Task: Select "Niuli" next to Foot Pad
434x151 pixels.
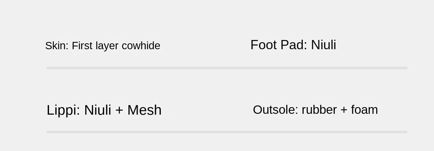Action: (x=323, y=45)
